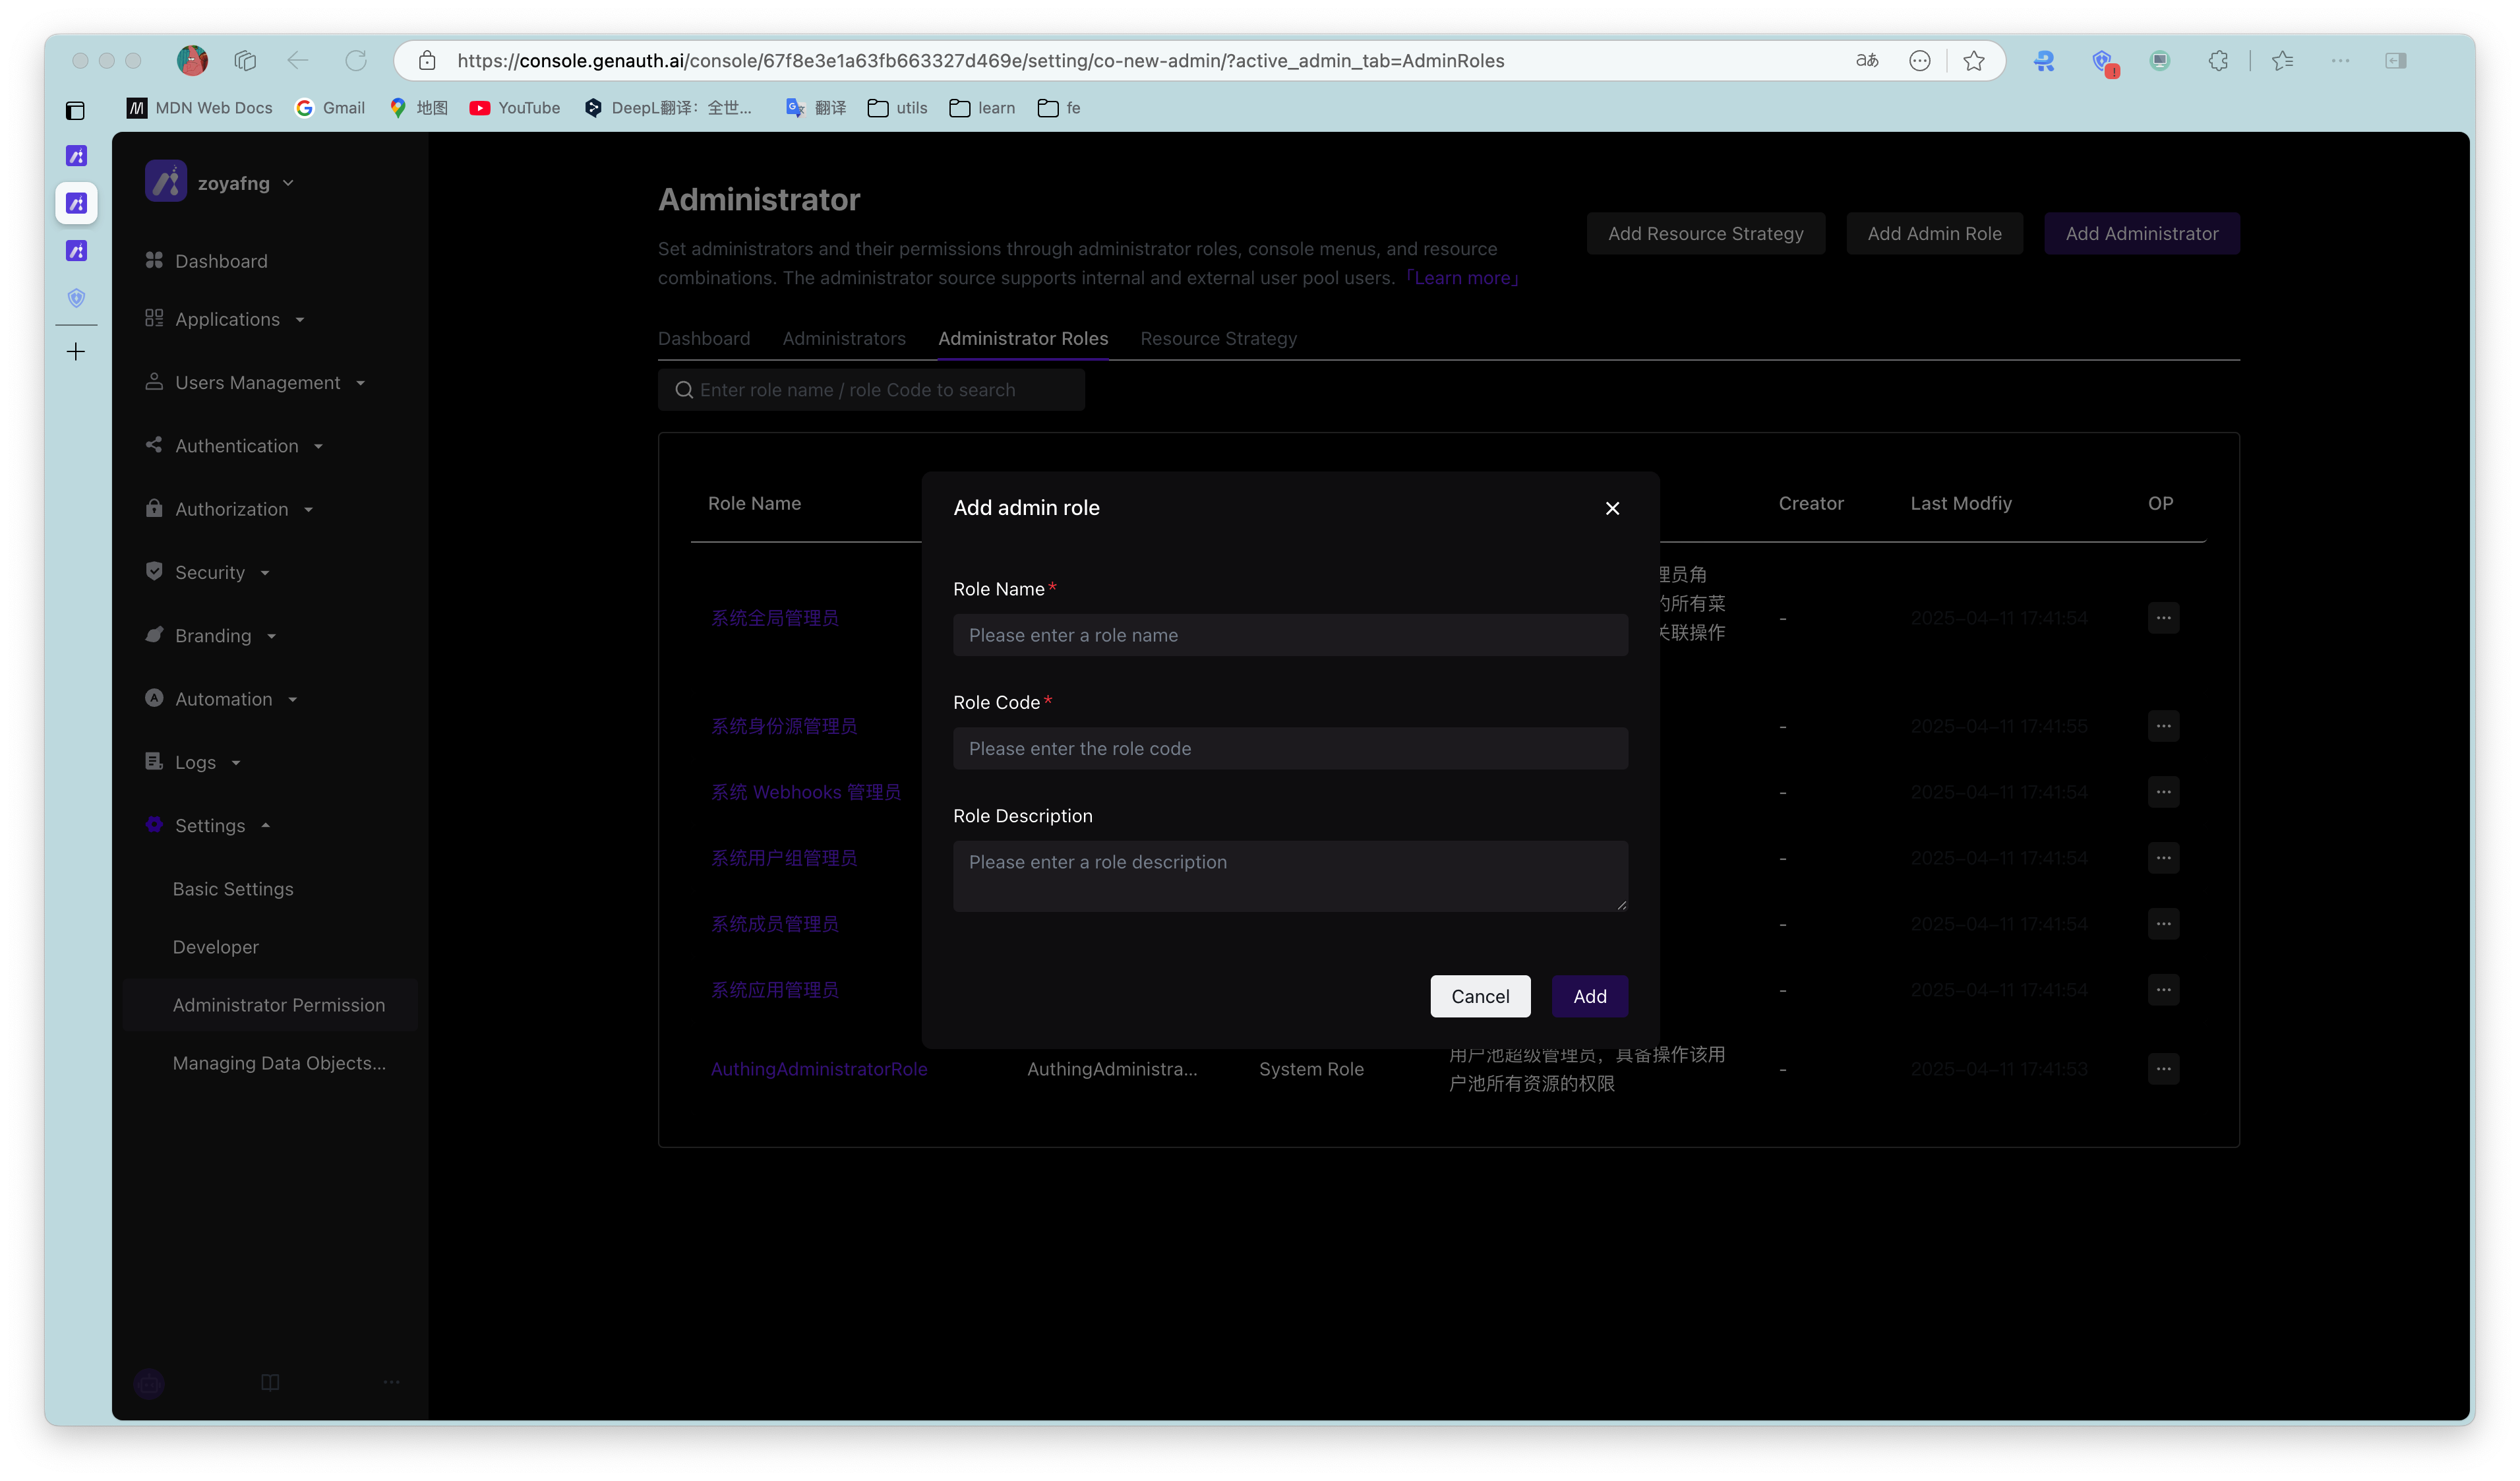Confirm with the Add button in dialog
This screenshot has height=1481, width=2520.
[x=1589, y=996]
